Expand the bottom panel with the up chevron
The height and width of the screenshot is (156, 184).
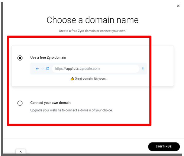21,152
